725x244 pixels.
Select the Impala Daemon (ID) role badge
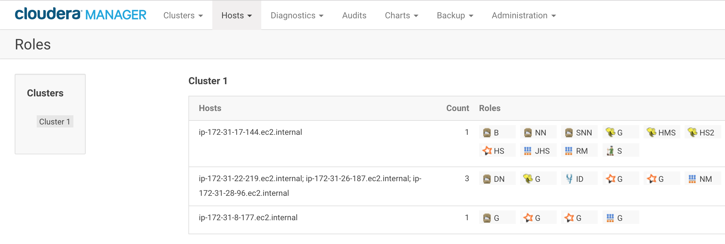[578, 178]
